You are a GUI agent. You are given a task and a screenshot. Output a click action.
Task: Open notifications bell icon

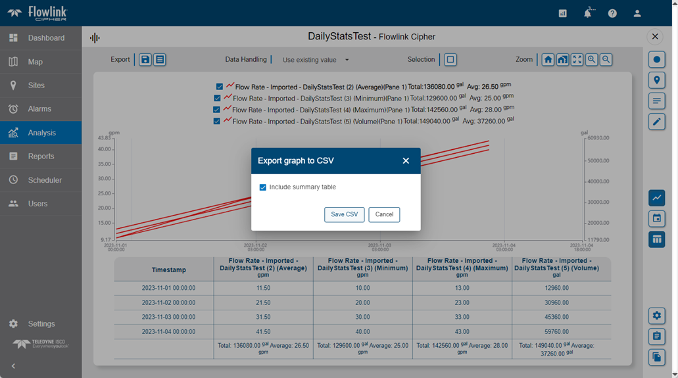tap(588, 13)
